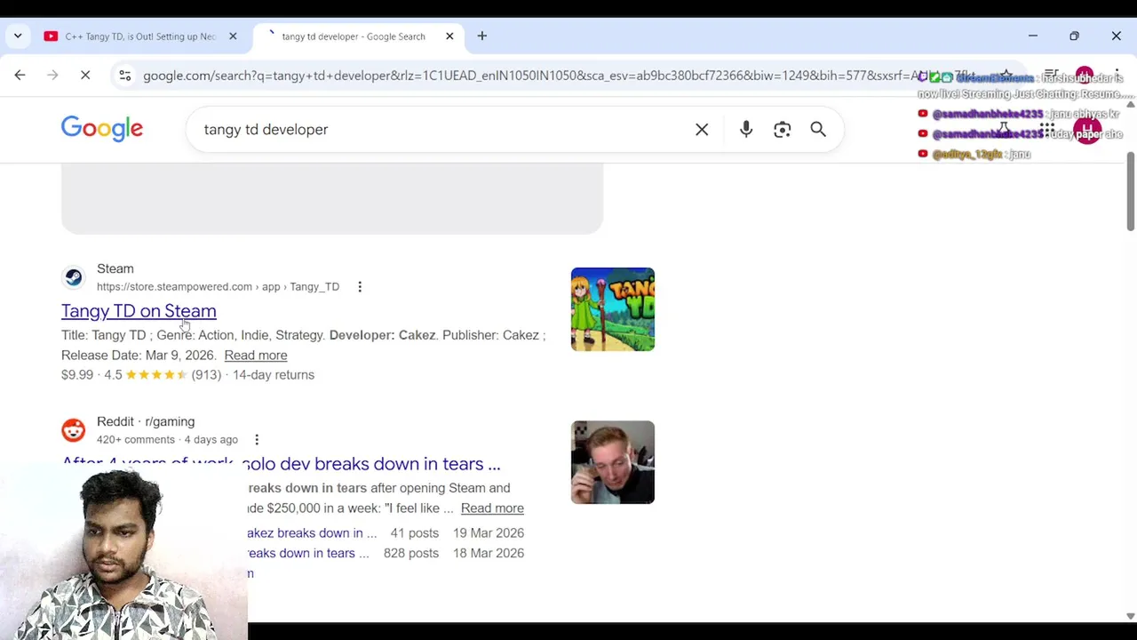Click the page vertical scrollbar thumb
This screenshot has width=1137, height=640.
(x=1130, y=191)
